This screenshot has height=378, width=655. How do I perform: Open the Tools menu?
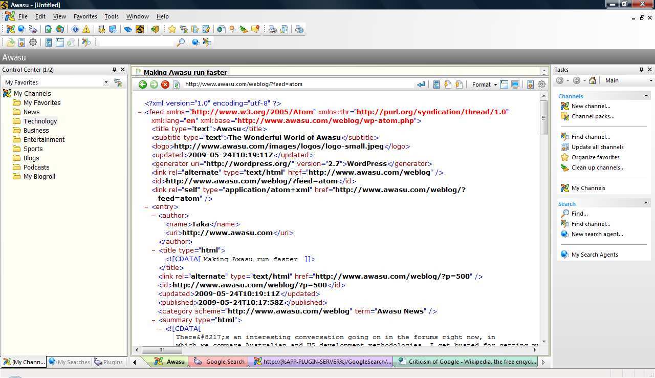point(112,16)
